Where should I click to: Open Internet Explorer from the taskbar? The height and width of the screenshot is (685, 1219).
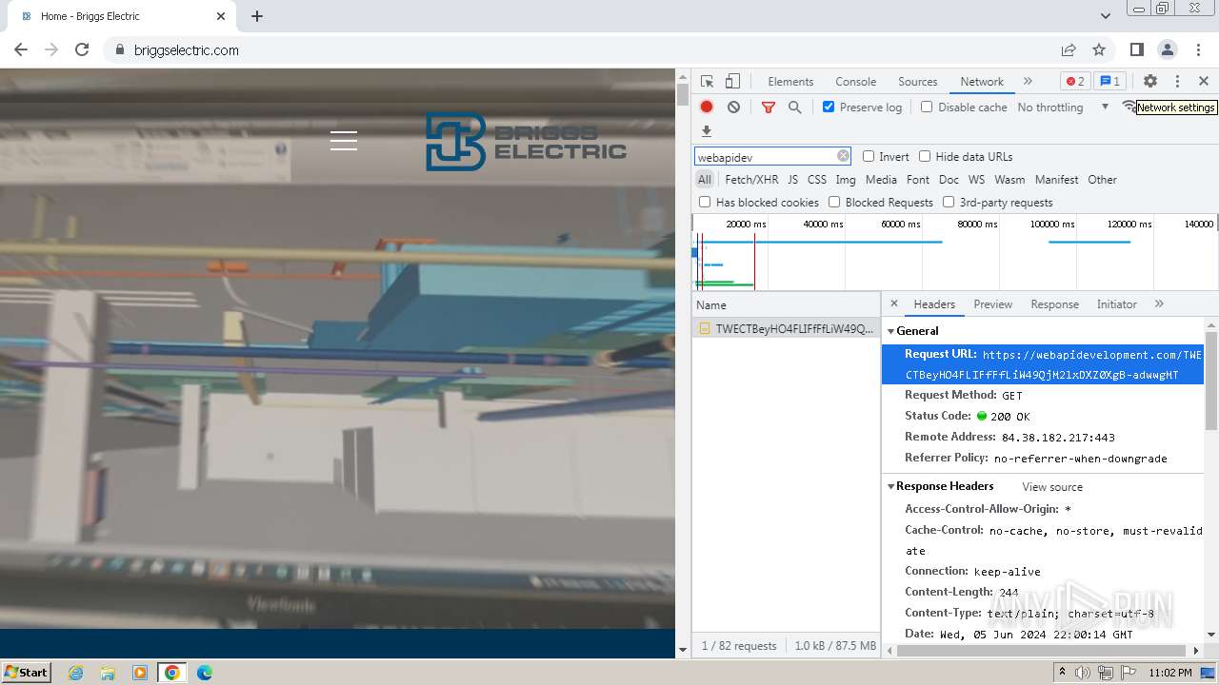coord(75,673)
